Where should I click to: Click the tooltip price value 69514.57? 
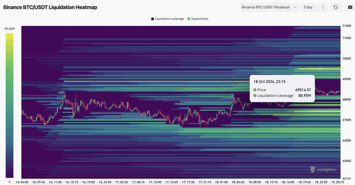[x=303, y=90]
